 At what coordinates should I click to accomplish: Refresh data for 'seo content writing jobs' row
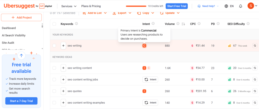pos(255,79)
